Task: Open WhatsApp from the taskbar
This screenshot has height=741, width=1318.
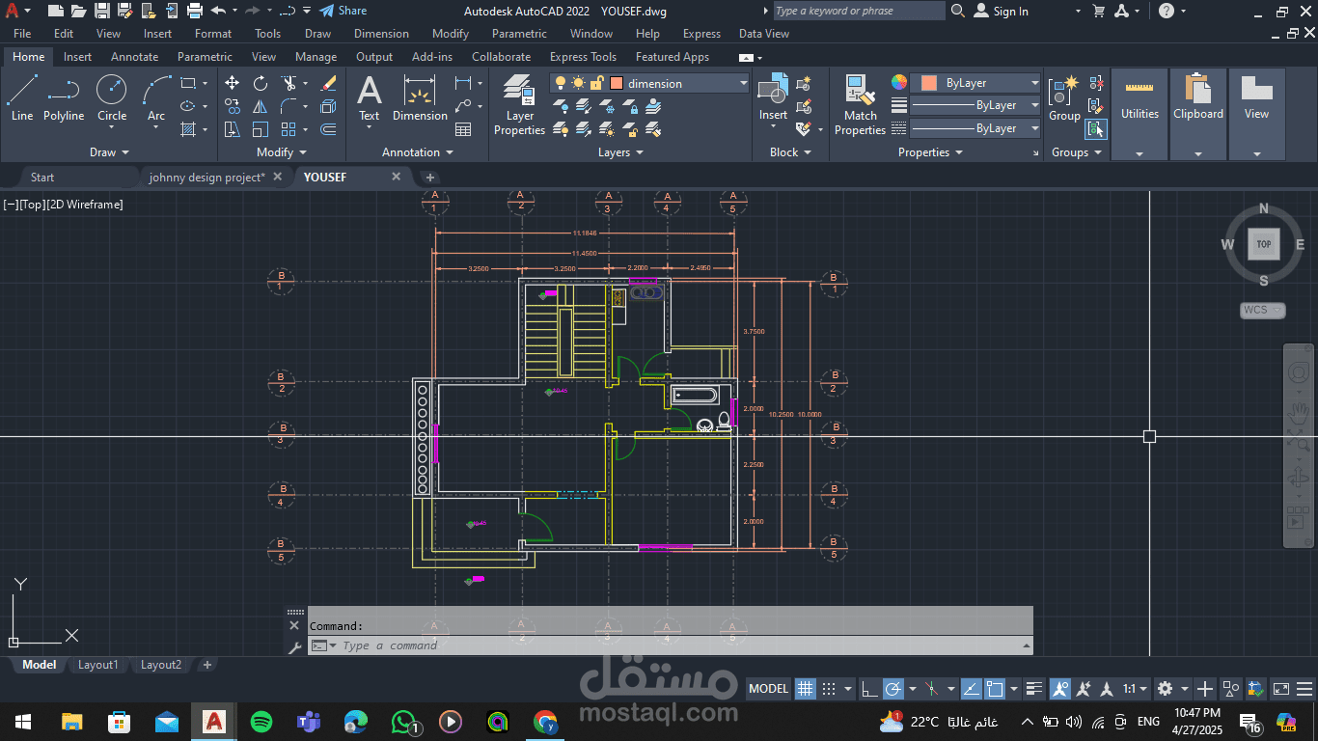Action: tap(403, 721)
